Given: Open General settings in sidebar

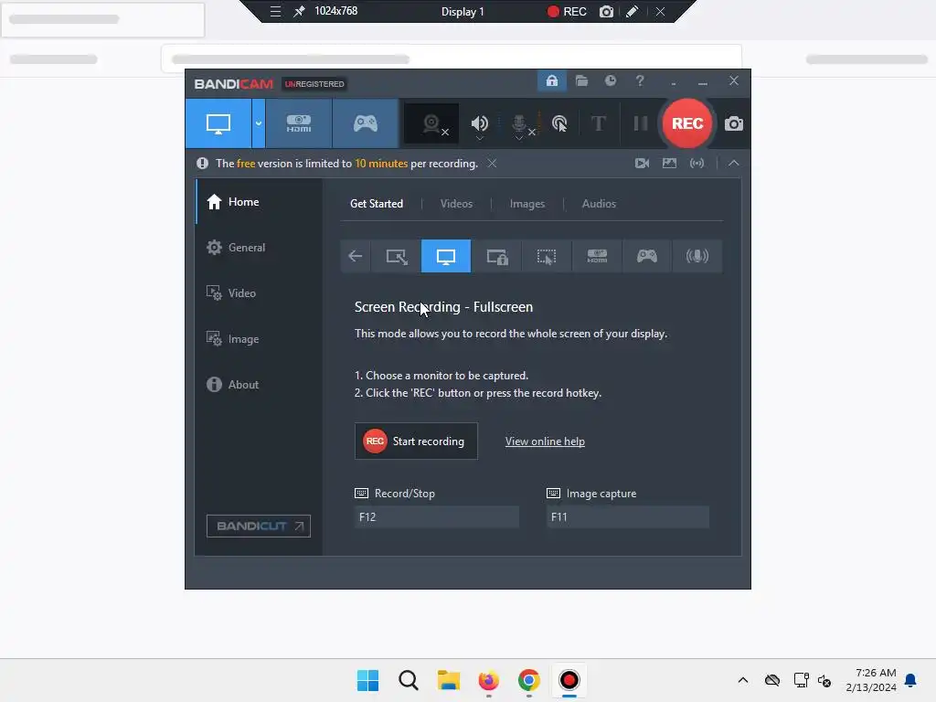Looking at the screenshot, I should tap(259, 247).
